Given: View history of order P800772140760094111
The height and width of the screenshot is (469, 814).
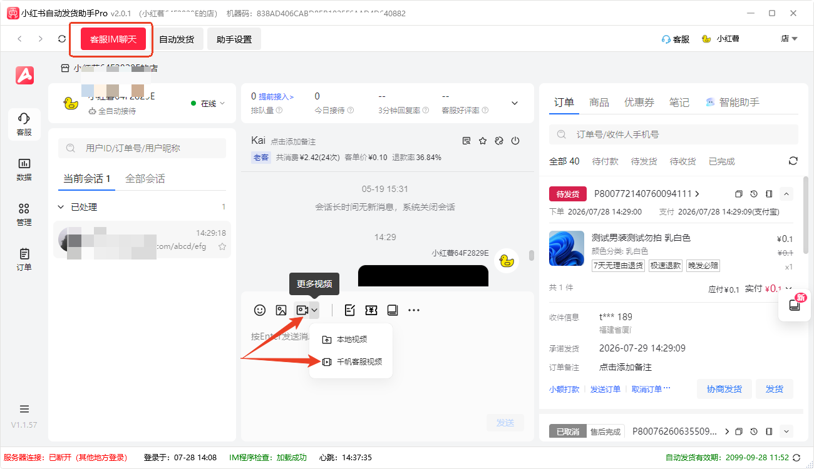Looking at the screenshot, I should pyautogui.click(x=755, y=194).
